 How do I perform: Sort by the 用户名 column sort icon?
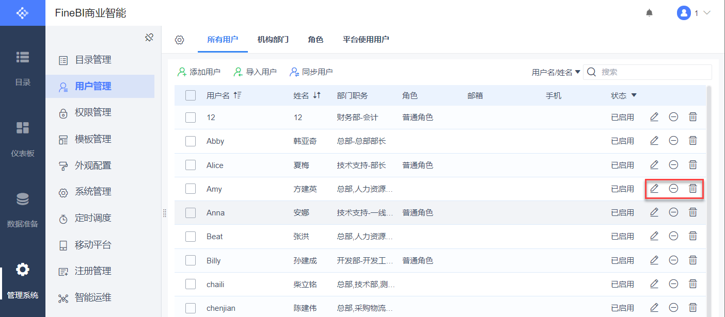coord(238,95)
